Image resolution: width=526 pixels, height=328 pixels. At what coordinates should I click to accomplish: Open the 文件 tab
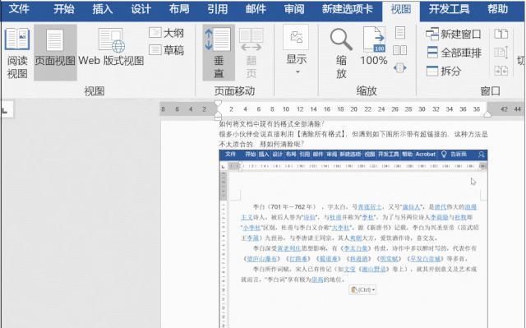tap(19, 9)
